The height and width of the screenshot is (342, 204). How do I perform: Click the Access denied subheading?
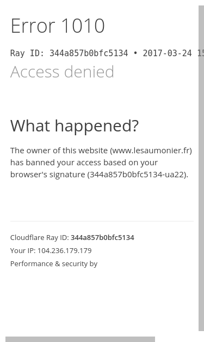(x=62, y=71)
